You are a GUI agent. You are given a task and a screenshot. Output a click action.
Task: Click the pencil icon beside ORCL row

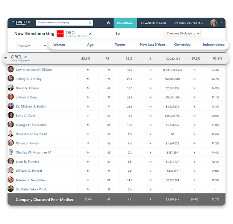tap(26, 57)
